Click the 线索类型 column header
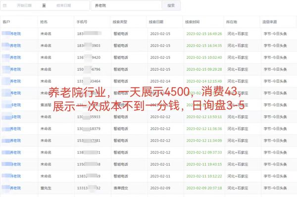This screenshot has width=297, height=197. 120,22
